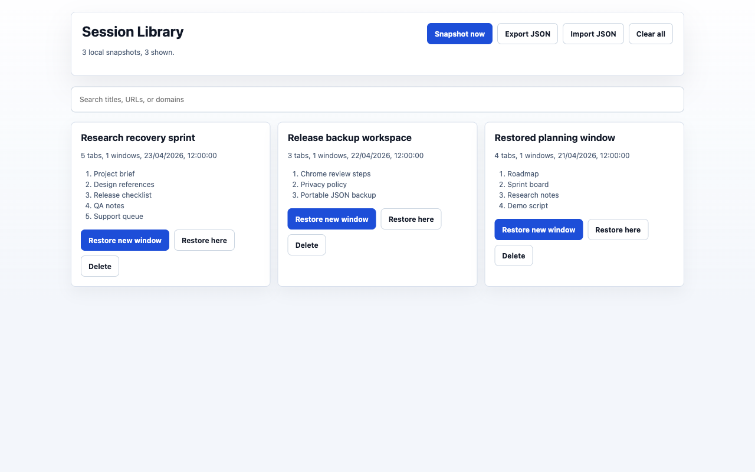Restore Restored planning window in new window
This screenshot has height=472, width=755.
[539, 230]
